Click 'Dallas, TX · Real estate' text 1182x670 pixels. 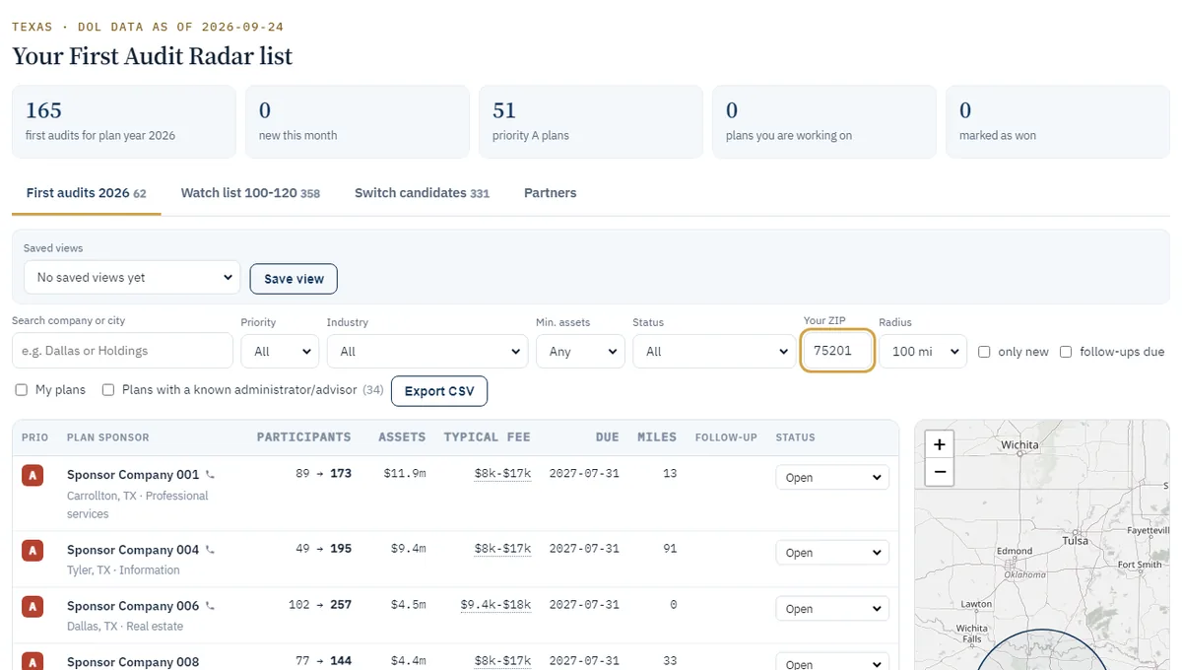tap(125, 626)
